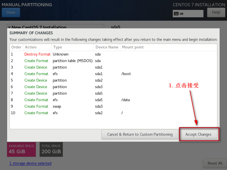
Task: Click Create Format in order row 8
Action: [x=36, y=100]
